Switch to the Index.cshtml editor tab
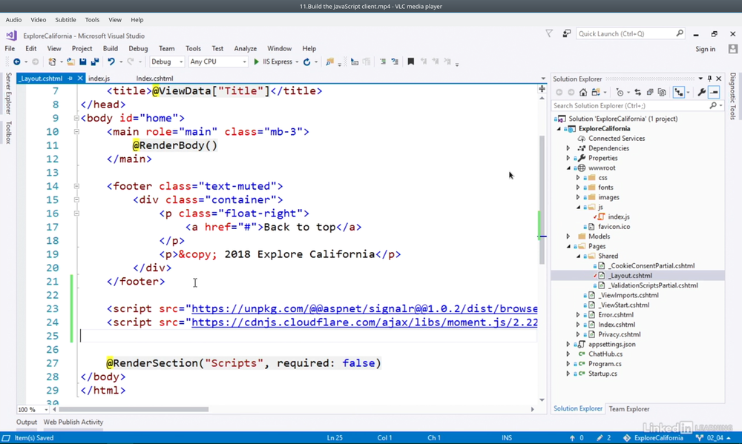Image resolution: width=742 pixels, height=444 pixels. (x=155, y=79)
